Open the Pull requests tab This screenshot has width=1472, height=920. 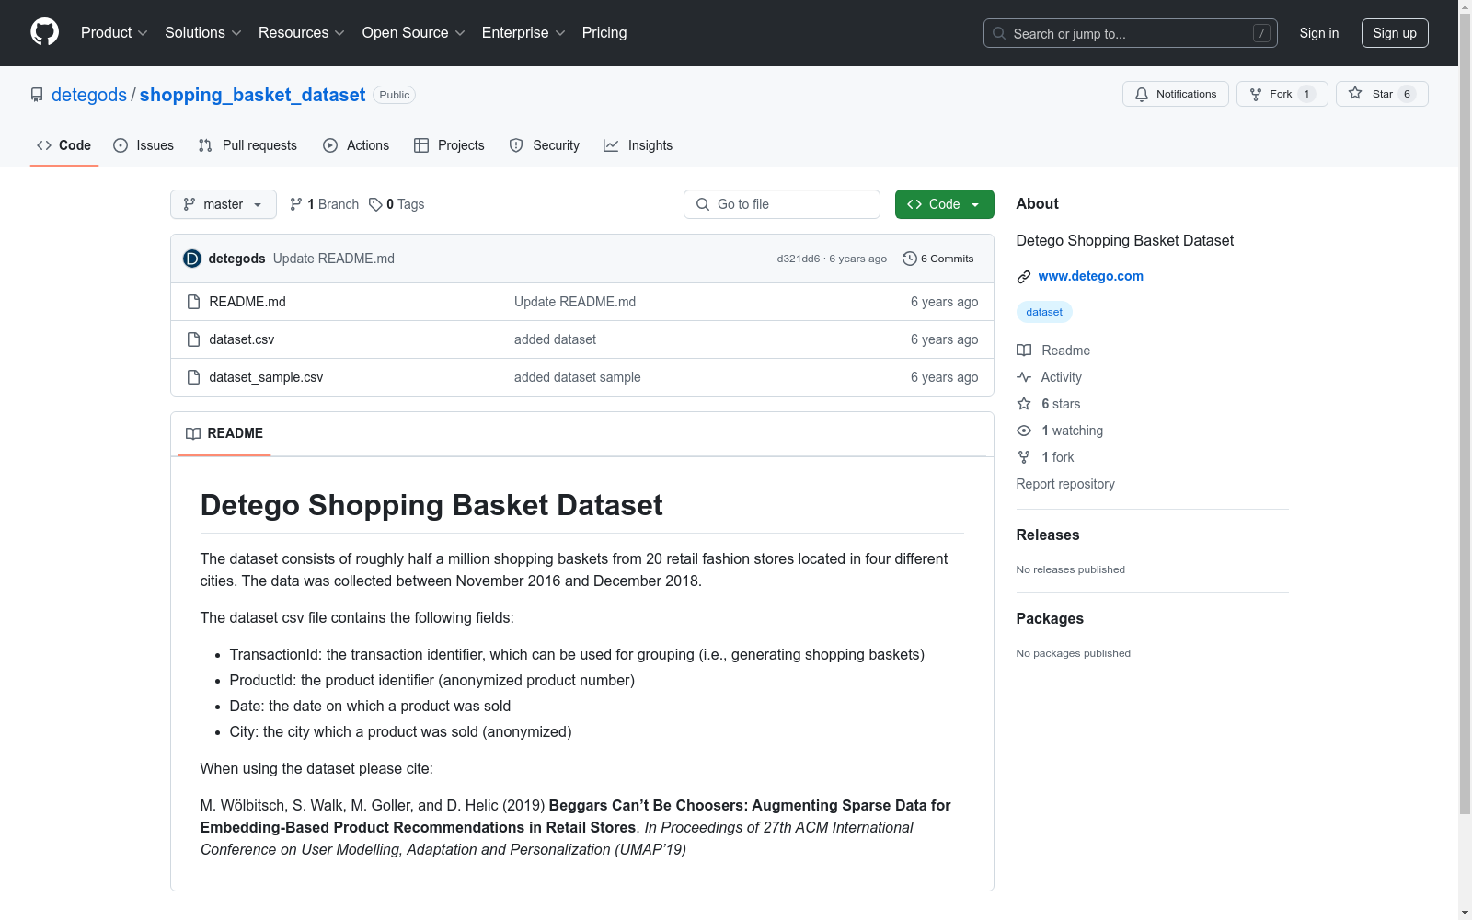(247, 145)
